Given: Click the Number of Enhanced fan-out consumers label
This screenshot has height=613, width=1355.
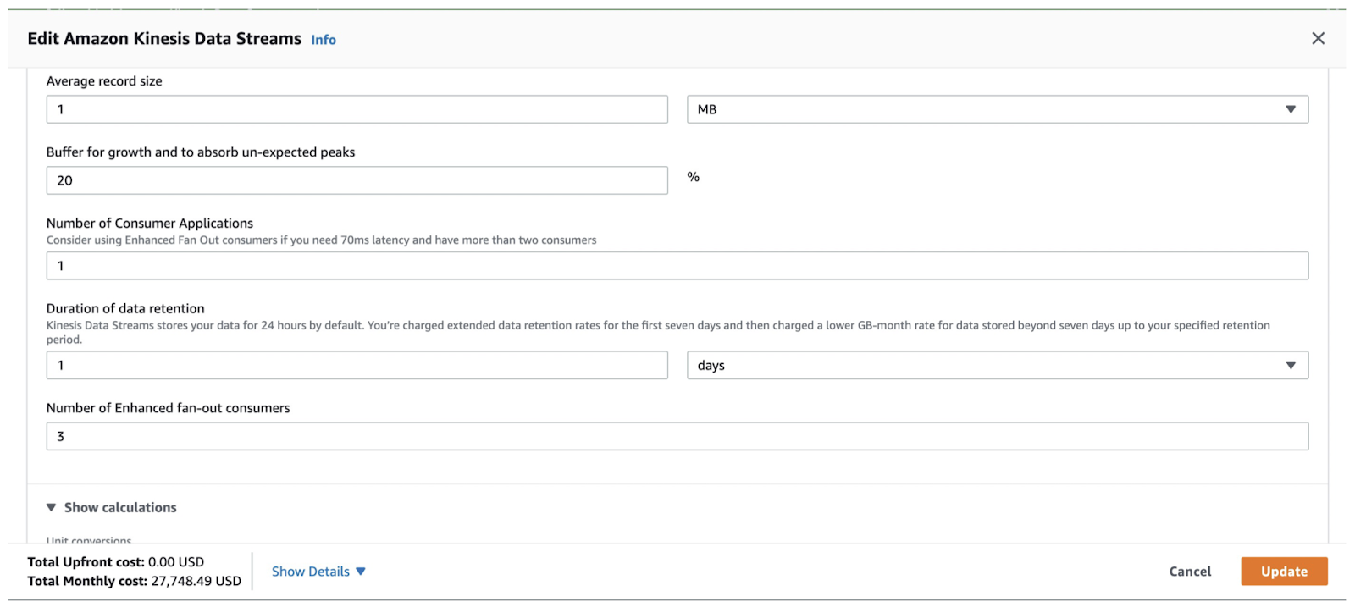Looking at the screenshot, I should click(x=168, y=408).
